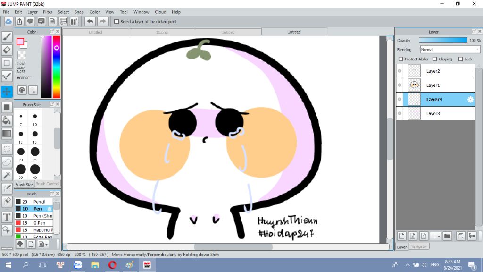This screenshot has width=483, height=272.
Task: Click the Undo arrow
Action: (90, 22)
